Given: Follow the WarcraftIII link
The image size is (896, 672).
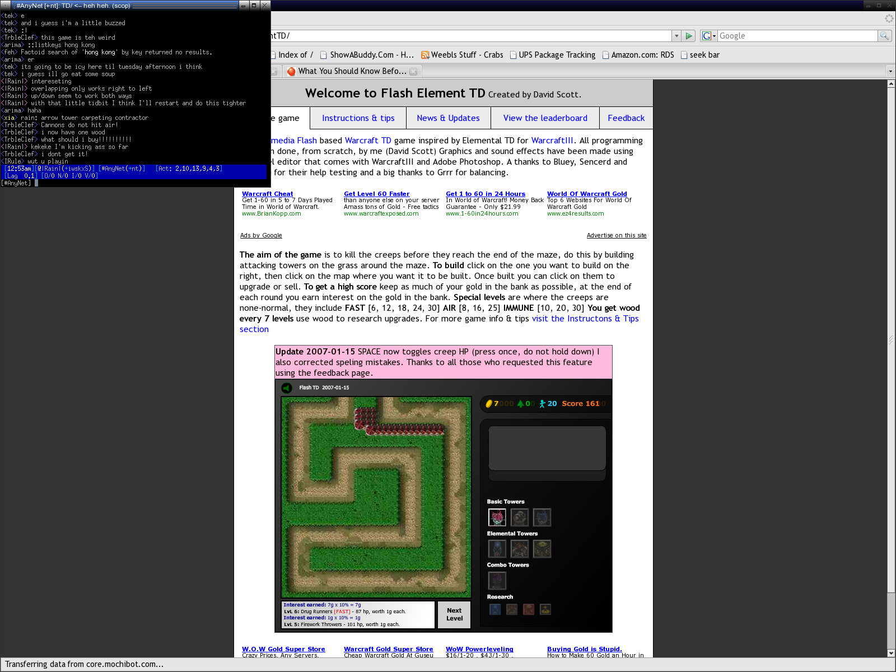Looking at the screenshot, I should tap(552, 141).
